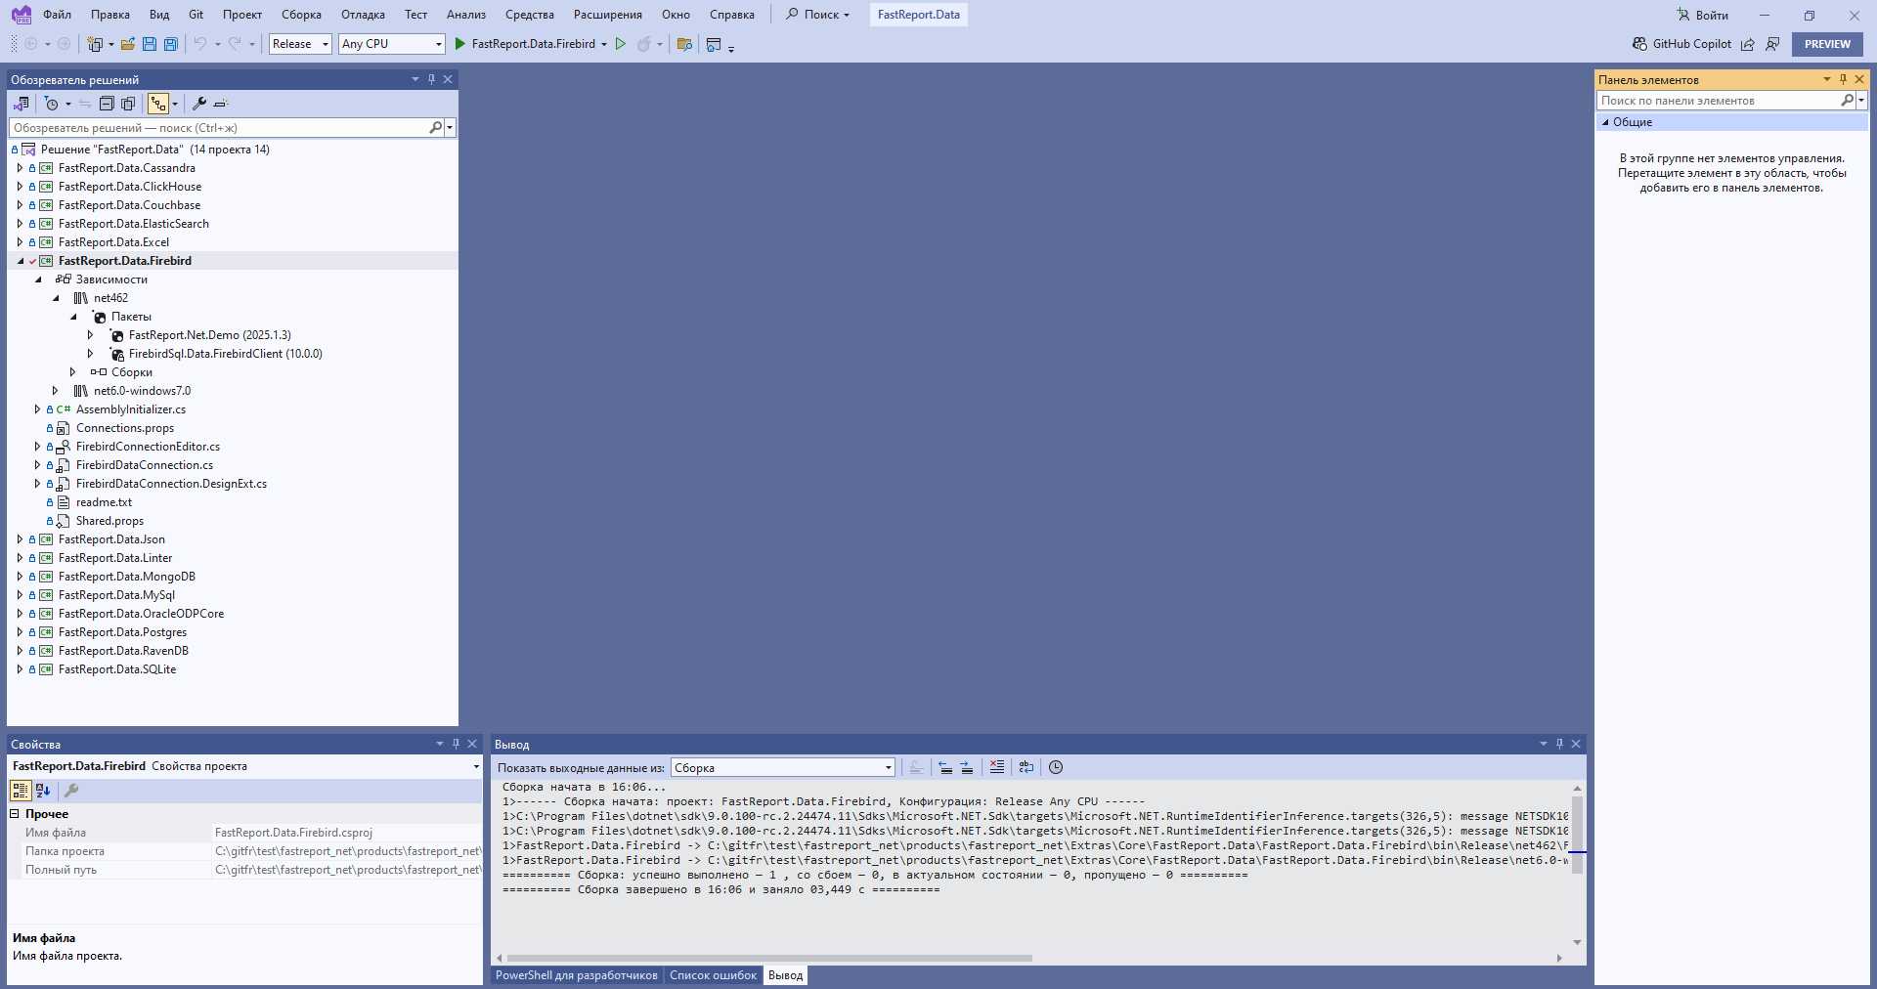Screen dimensions: 1877x989
Task: Open Output source dropdown showing Сборка
Action: click(783, 768)
